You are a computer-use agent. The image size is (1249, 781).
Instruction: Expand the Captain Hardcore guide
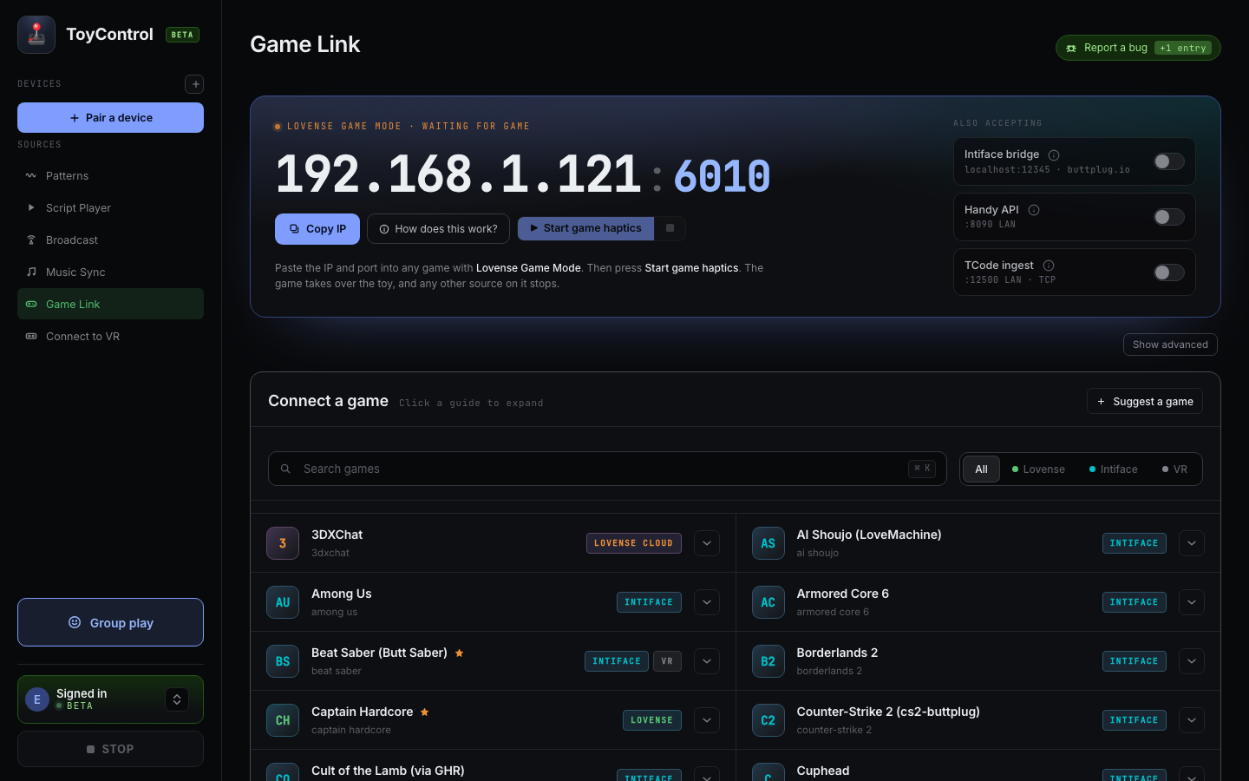coord(707,720)
